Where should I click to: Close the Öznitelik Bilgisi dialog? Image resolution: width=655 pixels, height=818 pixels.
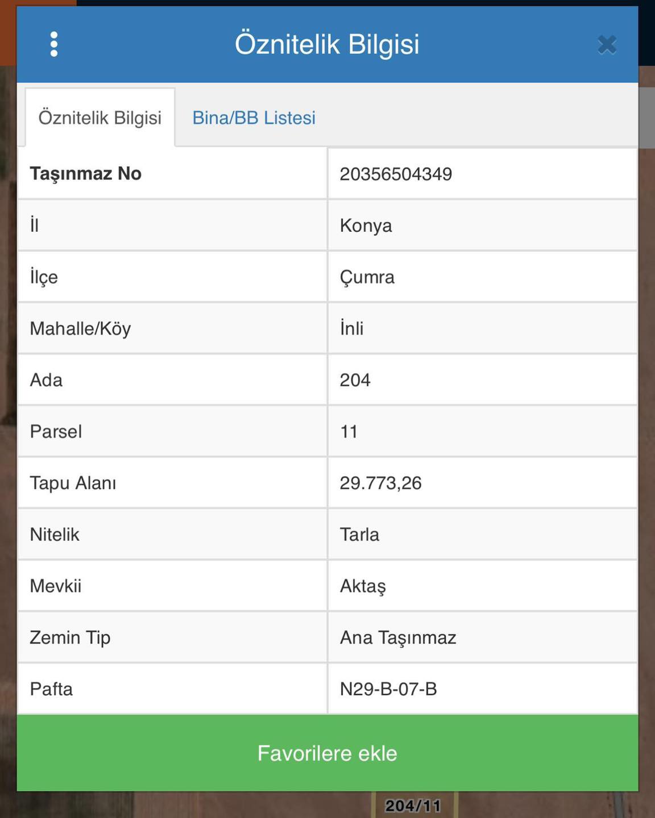607,44
